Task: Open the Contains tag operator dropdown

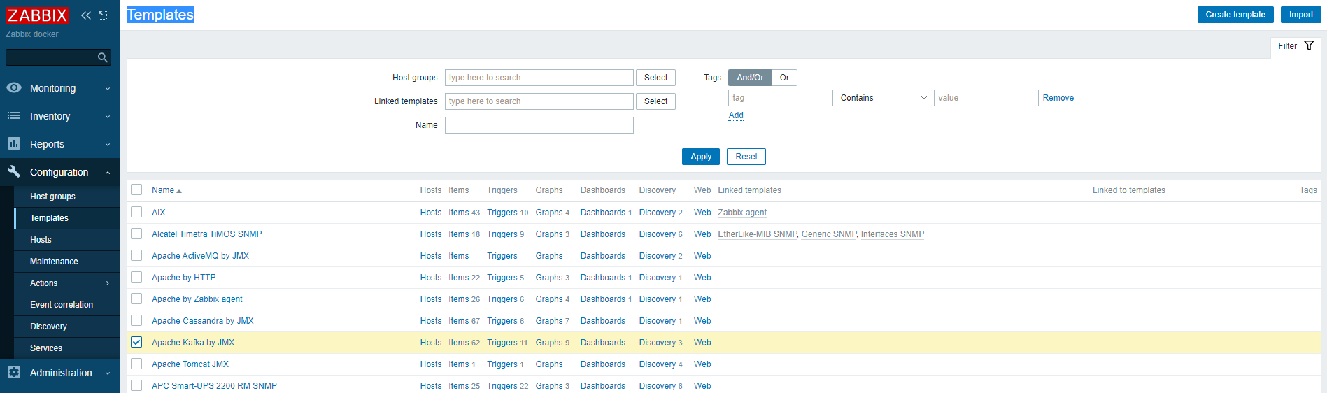Action: pyautogui.click(x=883, y=98)
